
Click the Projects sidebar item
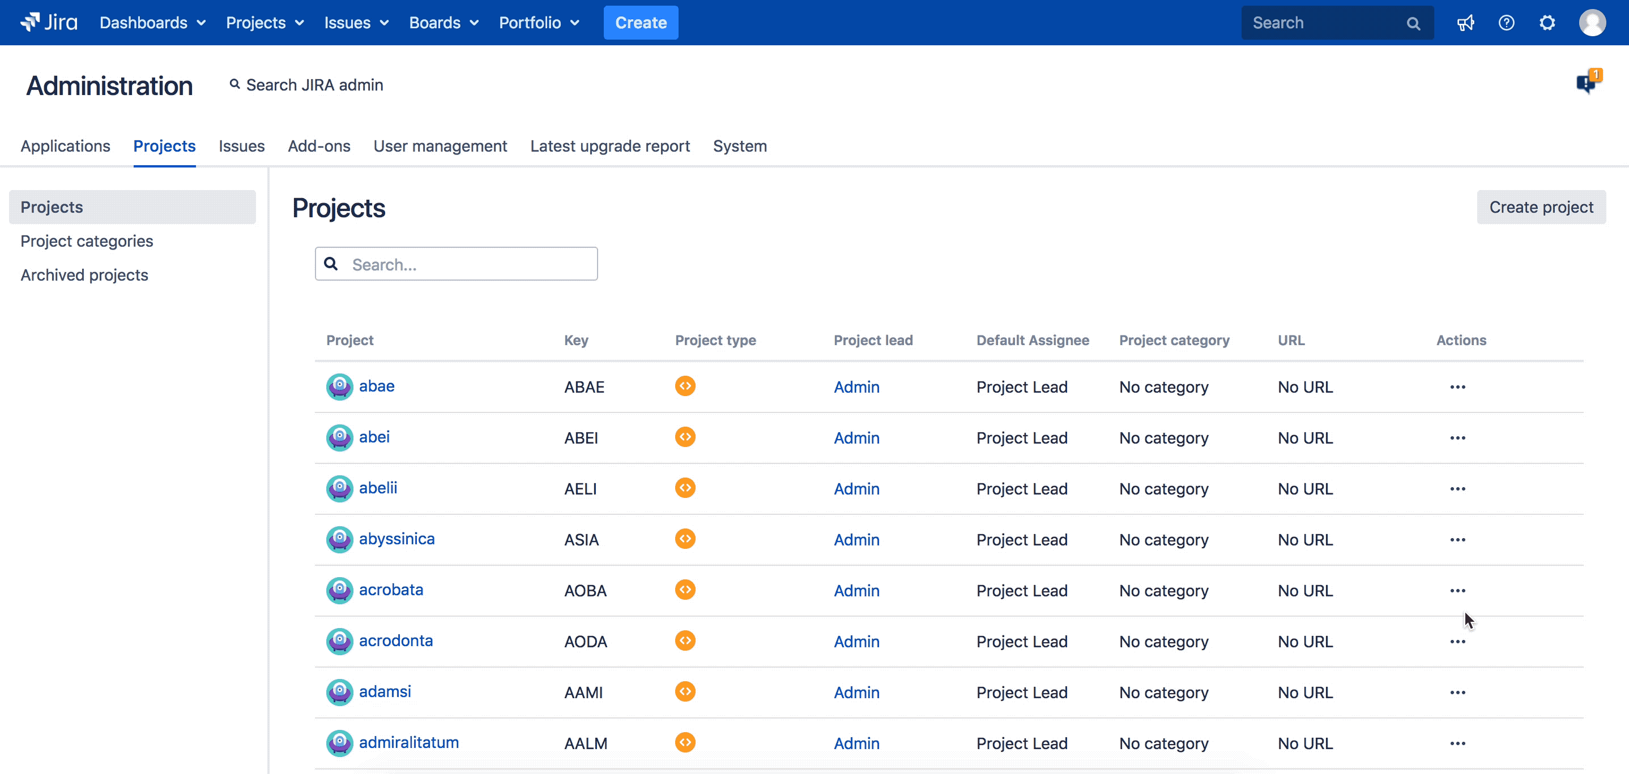coord(52,207)
